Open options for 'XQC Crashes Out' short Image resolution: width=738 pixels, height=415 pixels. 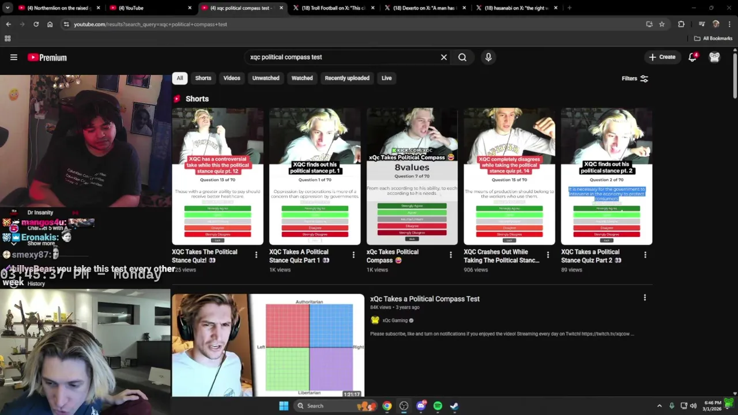[x=548, y=255]
